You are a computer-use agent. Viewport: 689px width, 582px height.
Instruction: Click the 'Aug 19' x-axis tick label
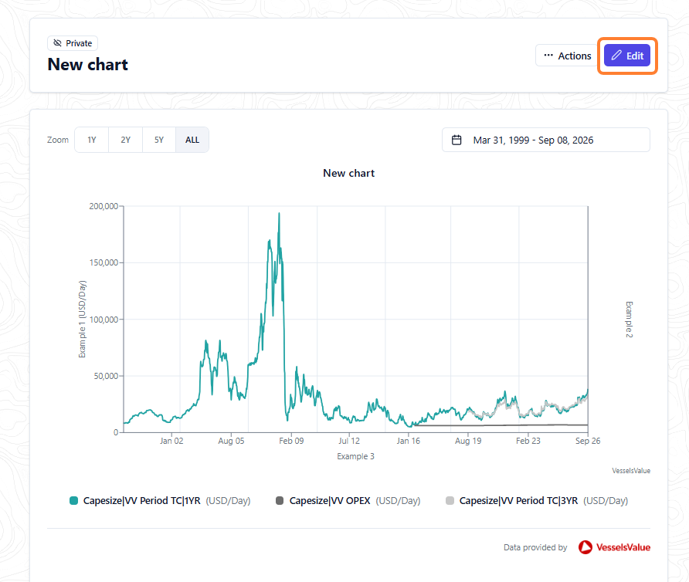tap(468, 441)
